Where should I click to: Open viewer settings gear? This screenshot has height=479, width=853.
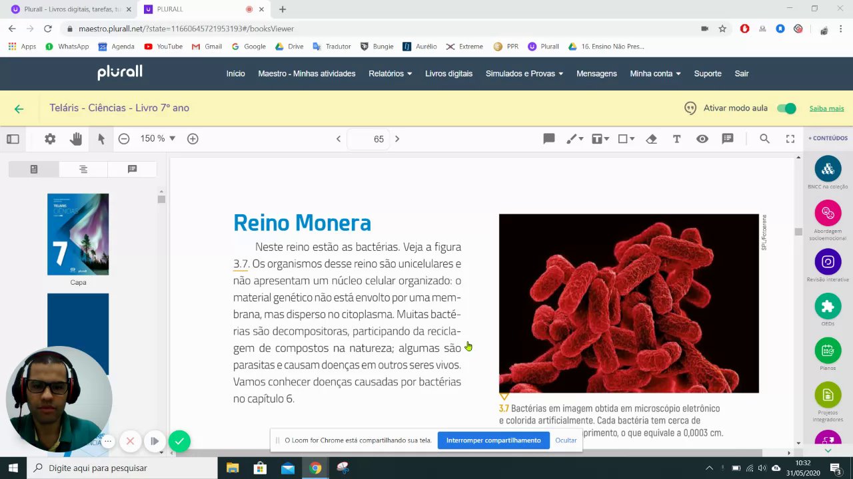[50, 138]
